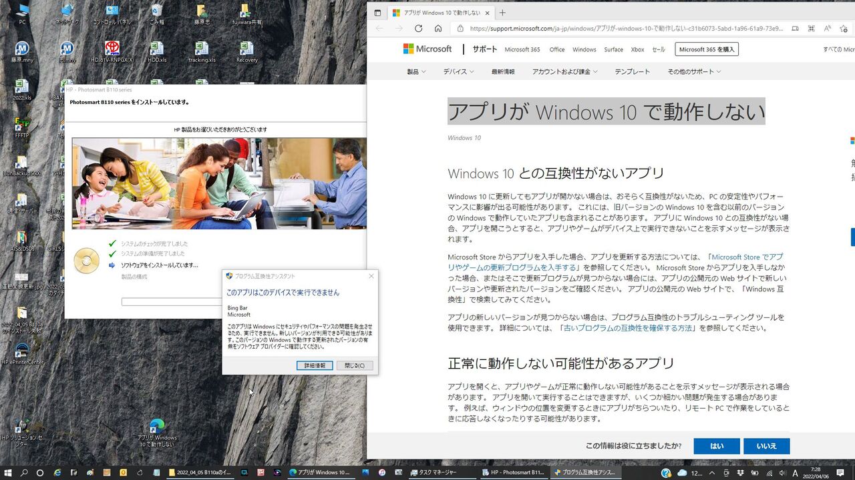Open the HP ePrinterCenter desktop icon

(x=22, y=354)
